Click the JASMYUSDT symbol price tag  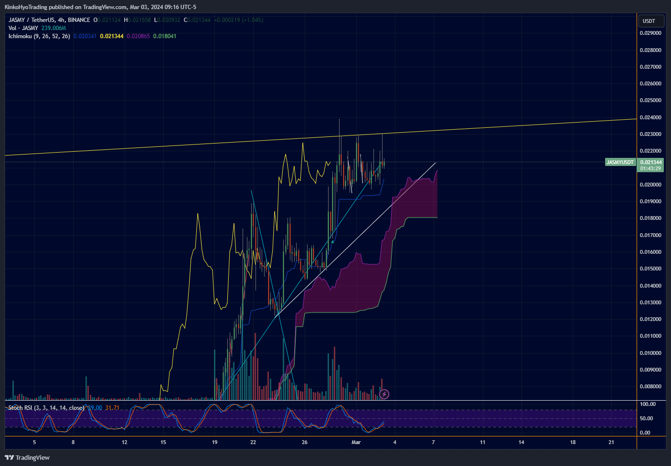tap(620, 162)
